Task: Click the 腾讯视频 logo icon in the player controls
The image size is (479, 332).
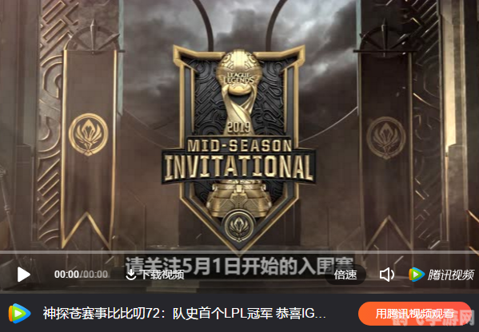Action: click(x=417, y=275)
